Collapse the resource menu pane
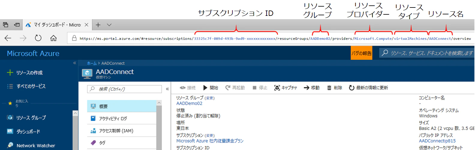The image size is (475, 150). click(167, 89)
